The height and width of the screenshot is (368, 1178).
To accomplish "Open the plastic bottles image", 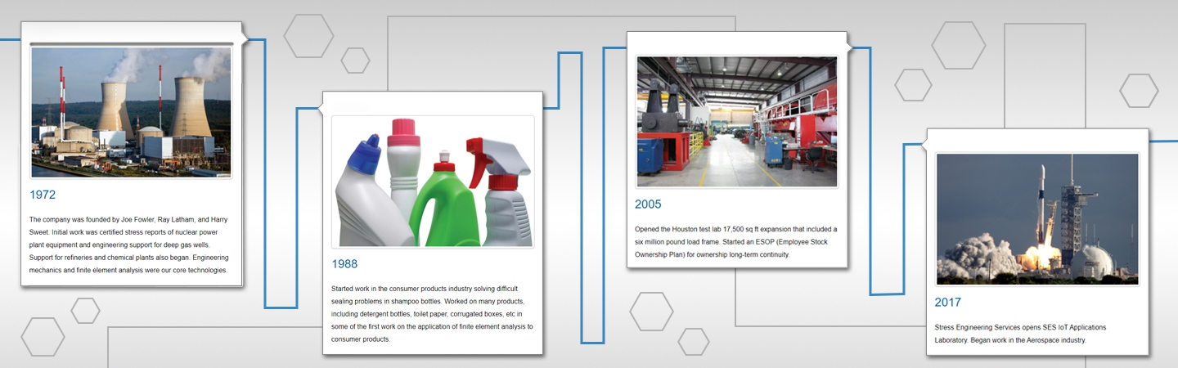I will click(x=432, y=181).
